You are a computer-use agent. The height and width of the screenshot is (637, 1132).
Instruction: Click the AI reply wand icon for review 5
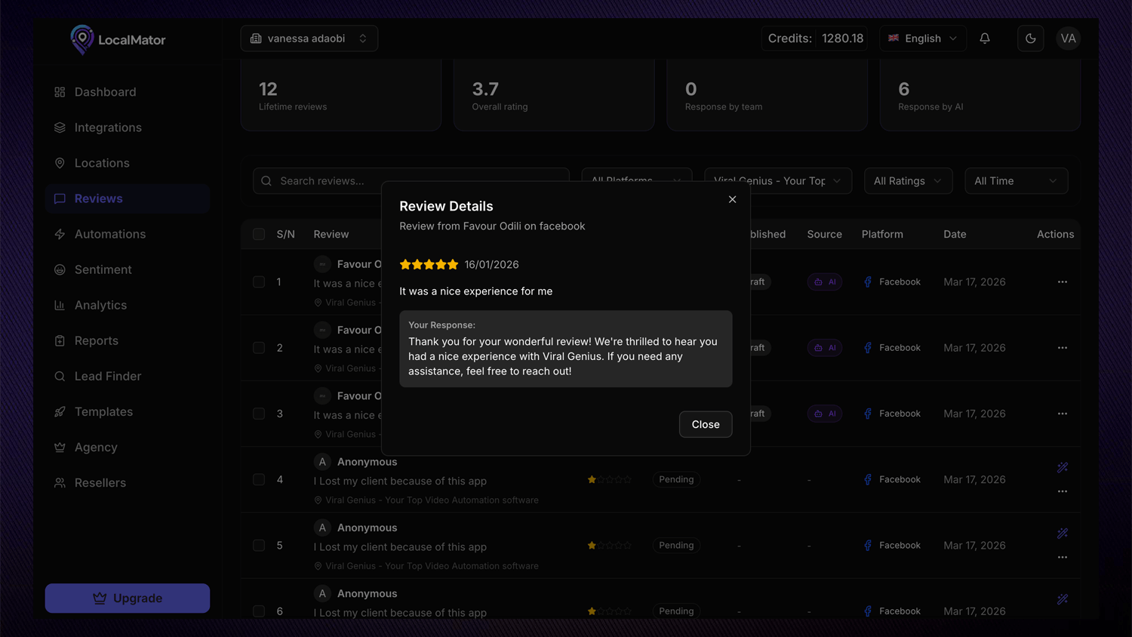[x=1063, y=534]
